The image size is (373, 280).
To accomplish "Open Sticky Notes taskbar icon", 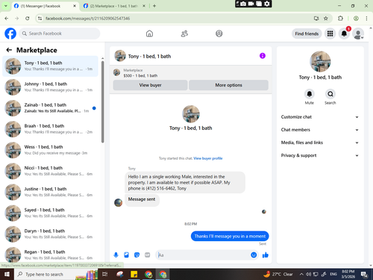I will pos(134,274).
